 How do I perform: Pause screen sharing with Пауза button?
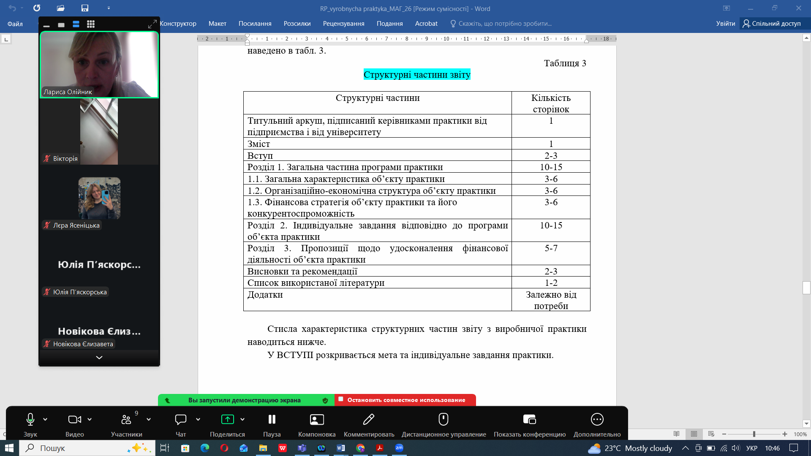point(272,425)
